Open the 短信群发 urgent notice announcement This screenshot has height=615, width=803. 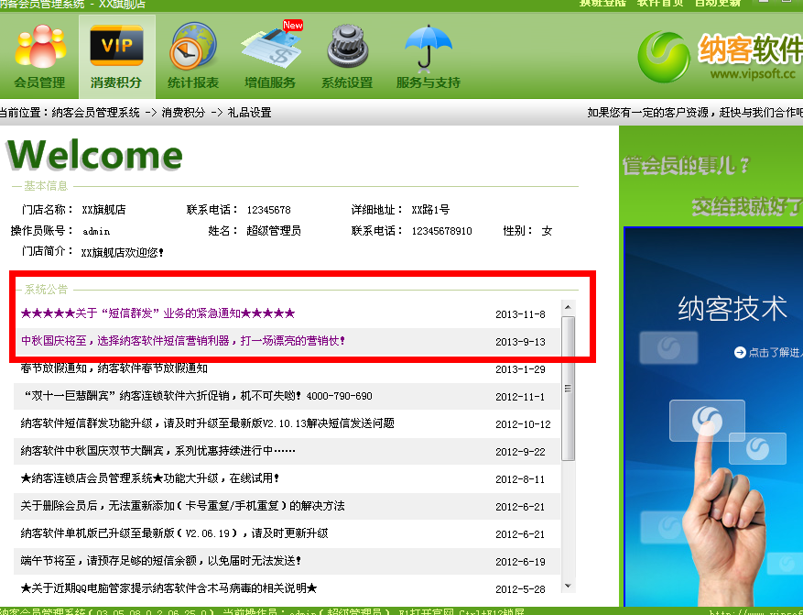(157, 313)
